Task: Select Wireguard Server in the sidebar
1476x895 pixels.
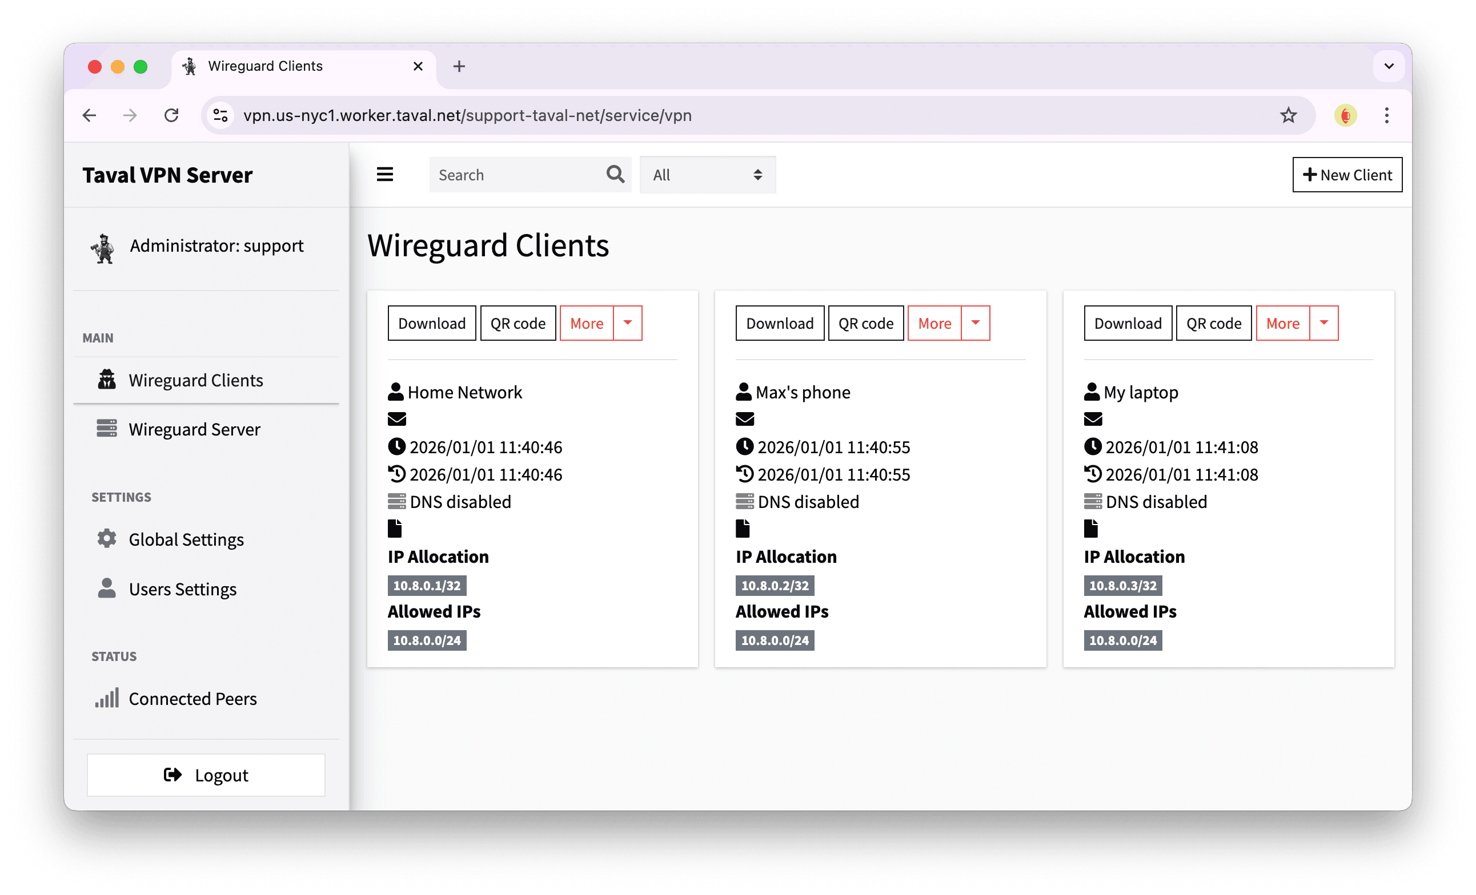Action: 194,429
